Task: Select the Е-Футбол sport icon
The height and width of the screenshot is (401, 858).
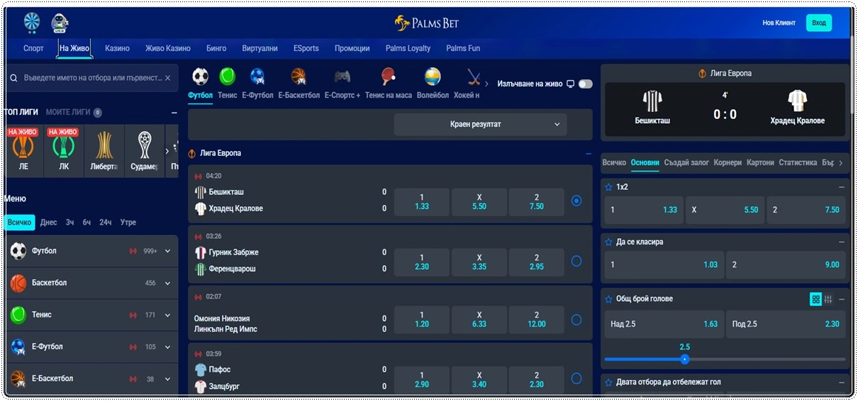Action: pyautogui.click(x=257, y=77)
